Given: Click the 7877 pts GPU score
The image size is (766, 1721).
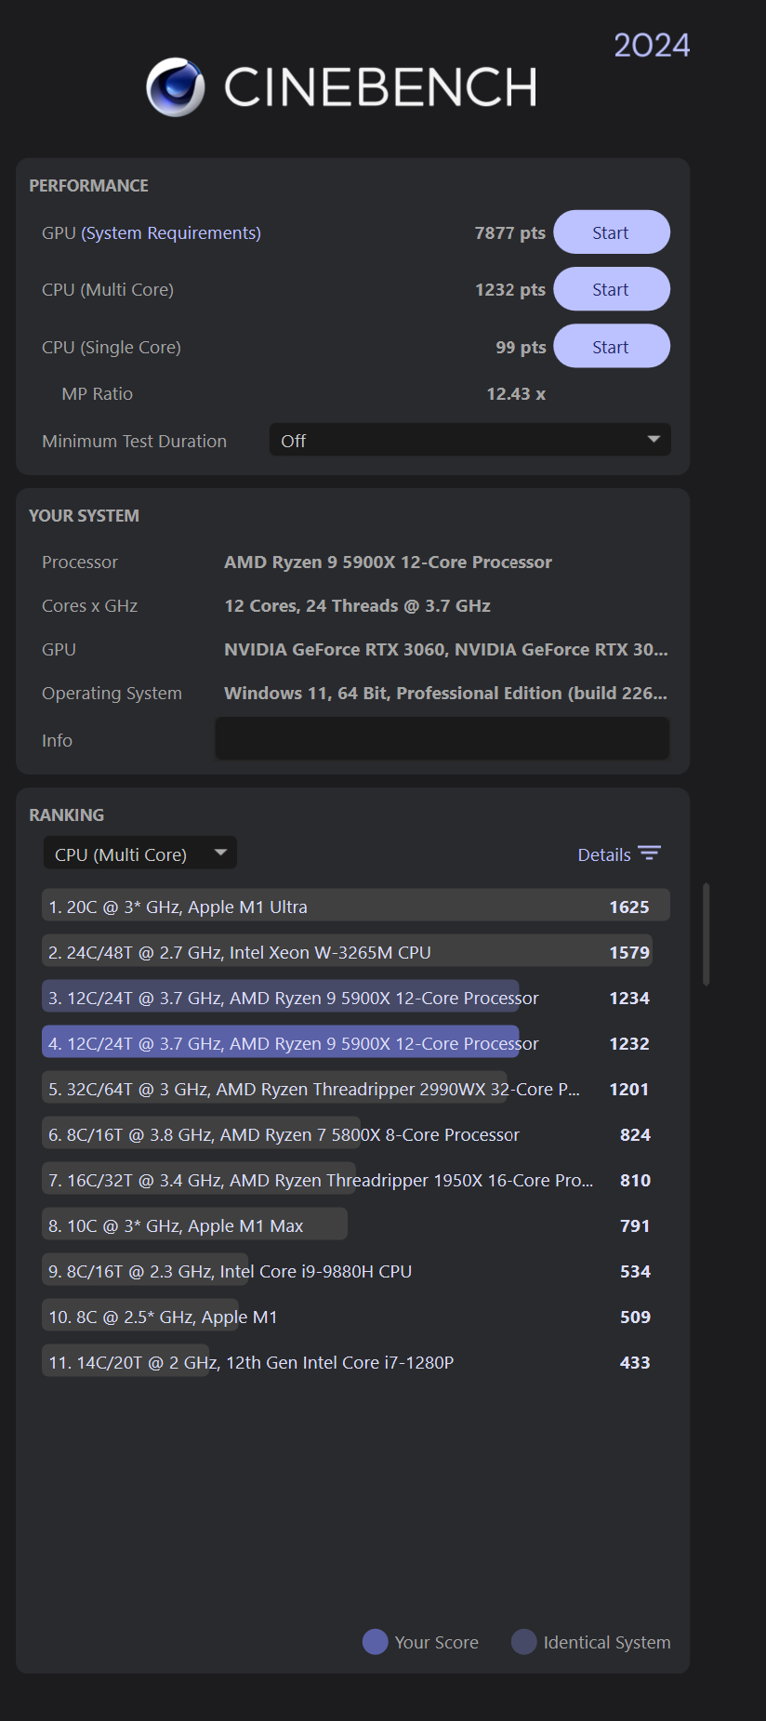Looking at the screenshot, I should 509,232.
